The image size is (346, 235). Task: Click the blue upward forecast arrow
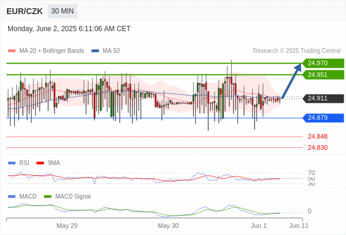click(291, 80)
